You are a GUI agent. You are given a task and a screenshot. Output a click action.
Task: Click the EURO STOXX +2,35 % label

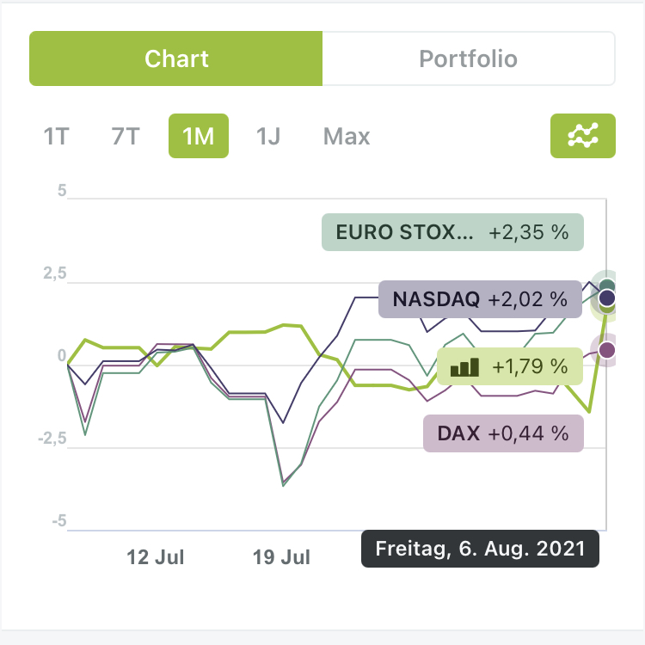click(452, 232)
